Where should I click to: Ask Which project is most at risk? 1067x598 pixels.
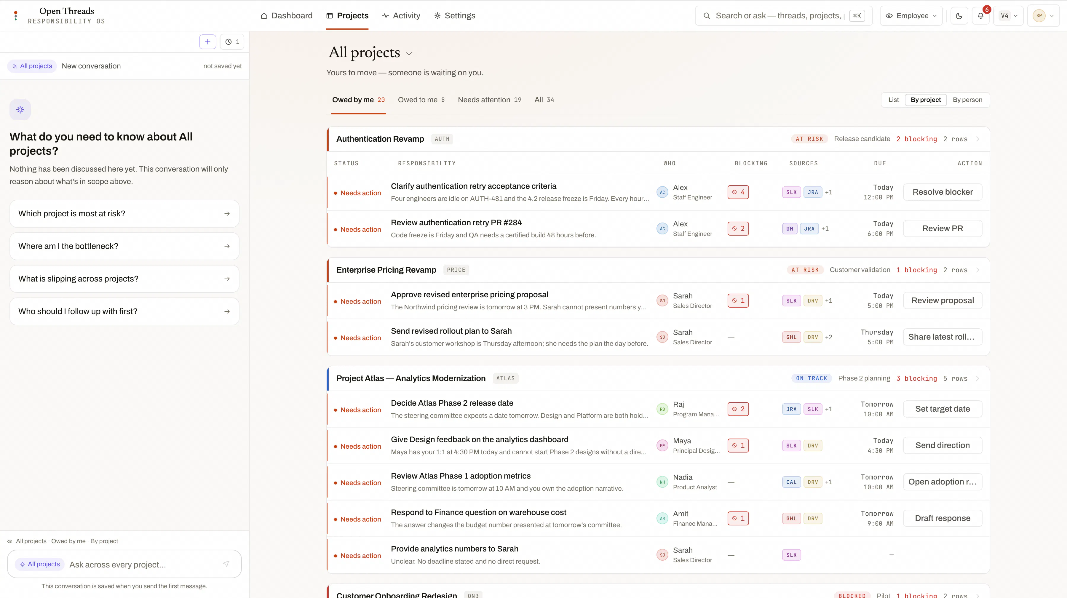[124, 214]
